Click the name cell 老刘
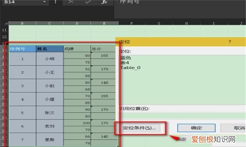The image size is (246, 147). (x=50, y=126)
